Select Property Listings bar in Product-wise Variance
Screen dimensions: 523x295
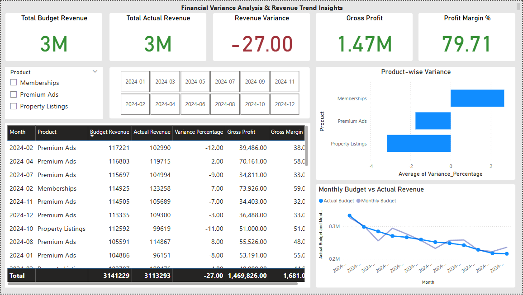pyautogui.click(x=418, y=144)
